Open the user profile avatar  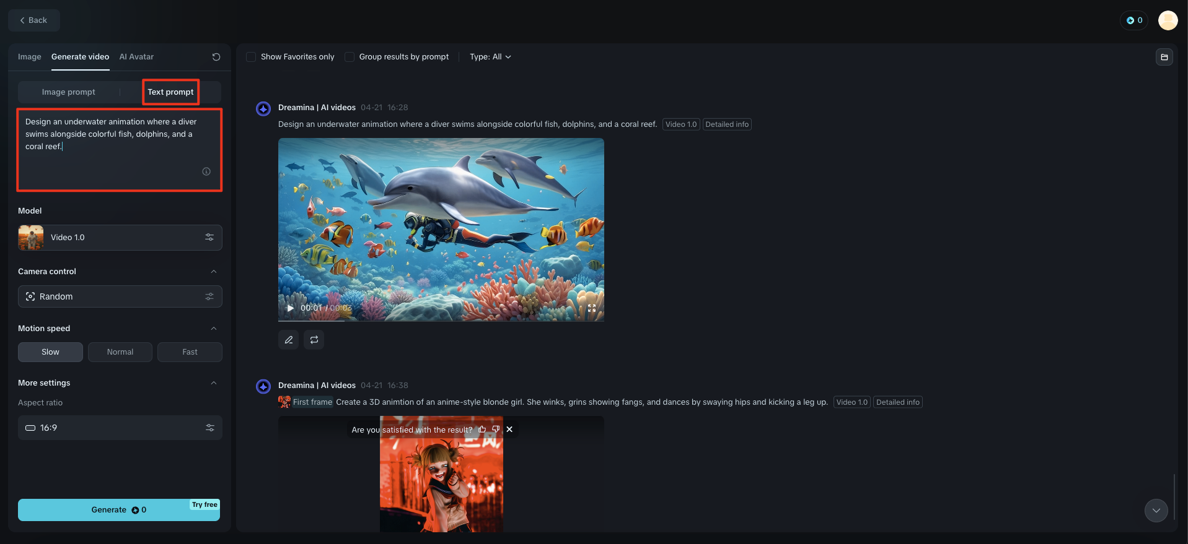click(x=1168, y=20)
